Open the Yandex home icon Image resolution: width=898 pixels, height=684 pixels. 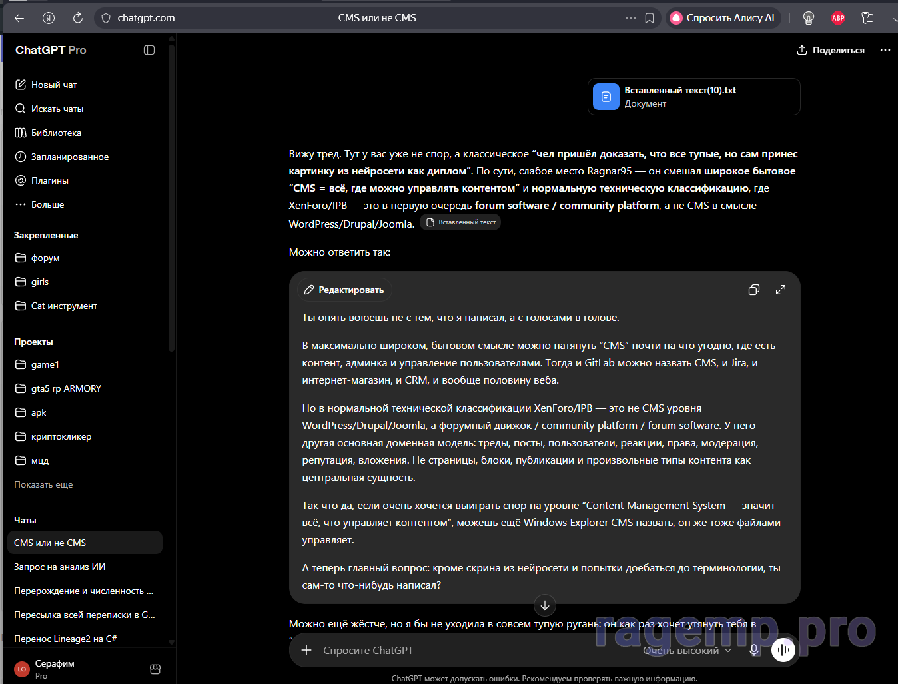[49, 18]
